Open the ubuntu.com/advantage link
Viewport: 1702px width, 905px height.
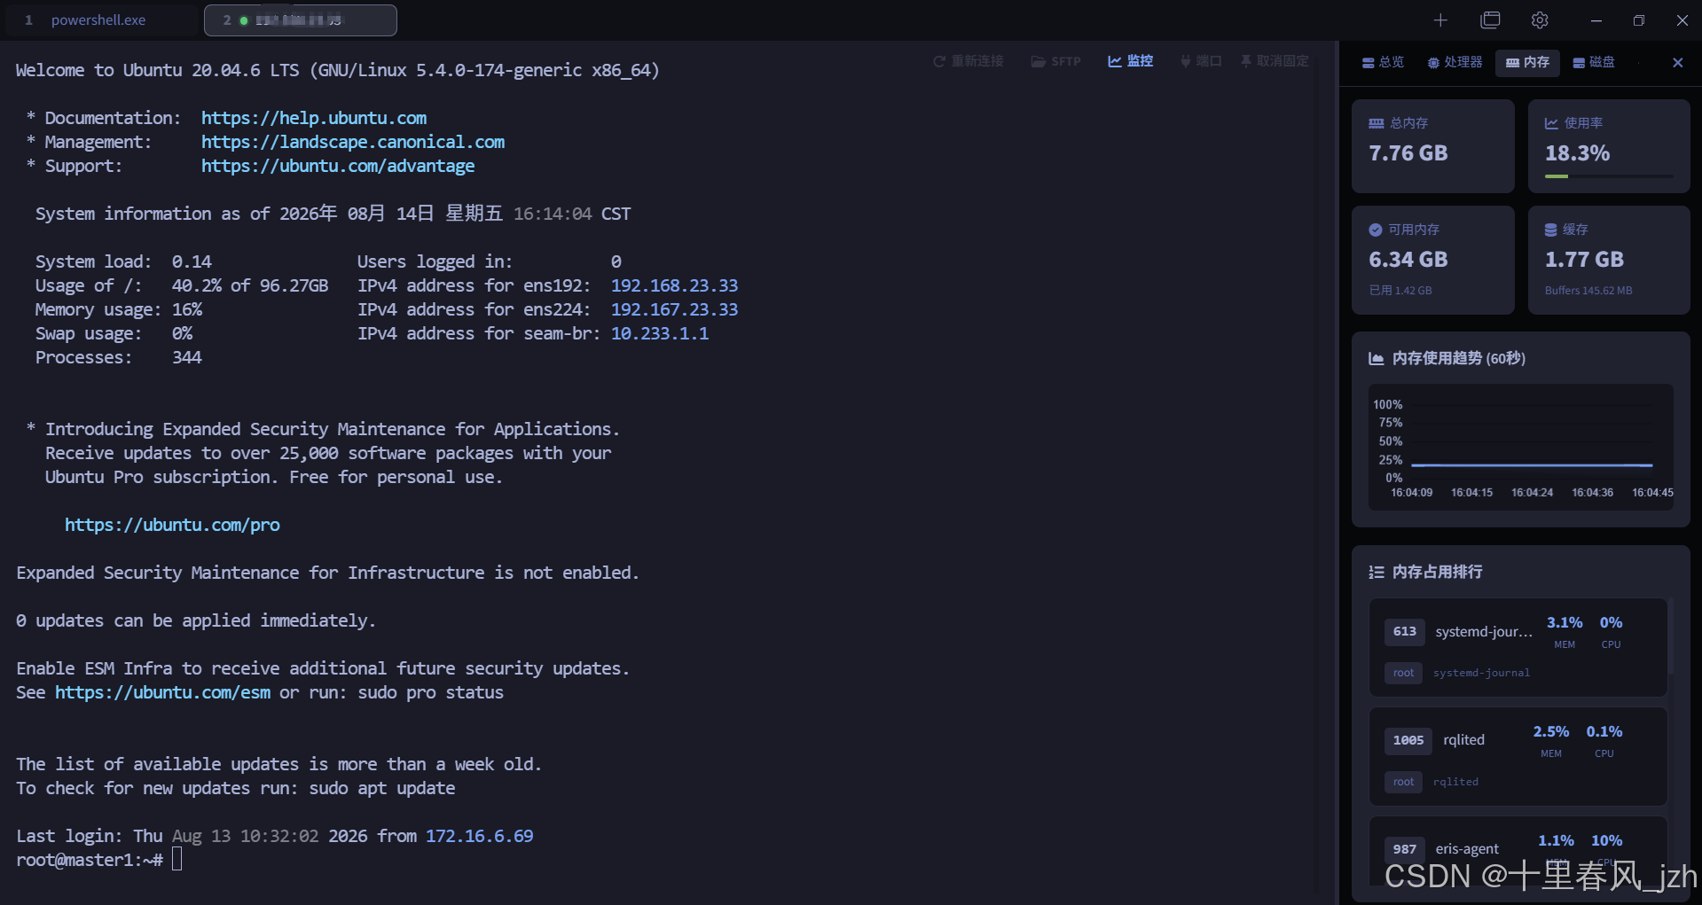(338, 166)
